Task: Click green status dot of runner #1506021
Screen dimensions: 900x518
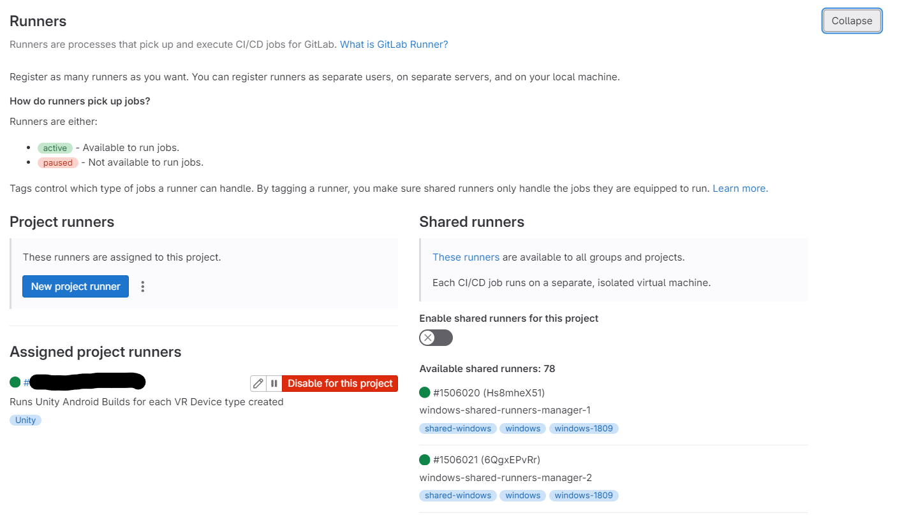Action: click(x=425, y=459)
